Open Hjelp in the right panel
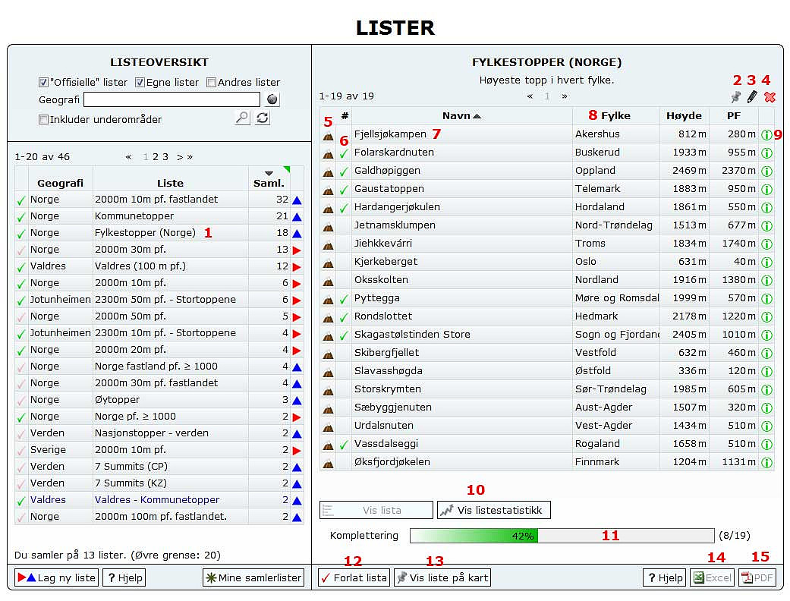 click(x=665, y=577)
